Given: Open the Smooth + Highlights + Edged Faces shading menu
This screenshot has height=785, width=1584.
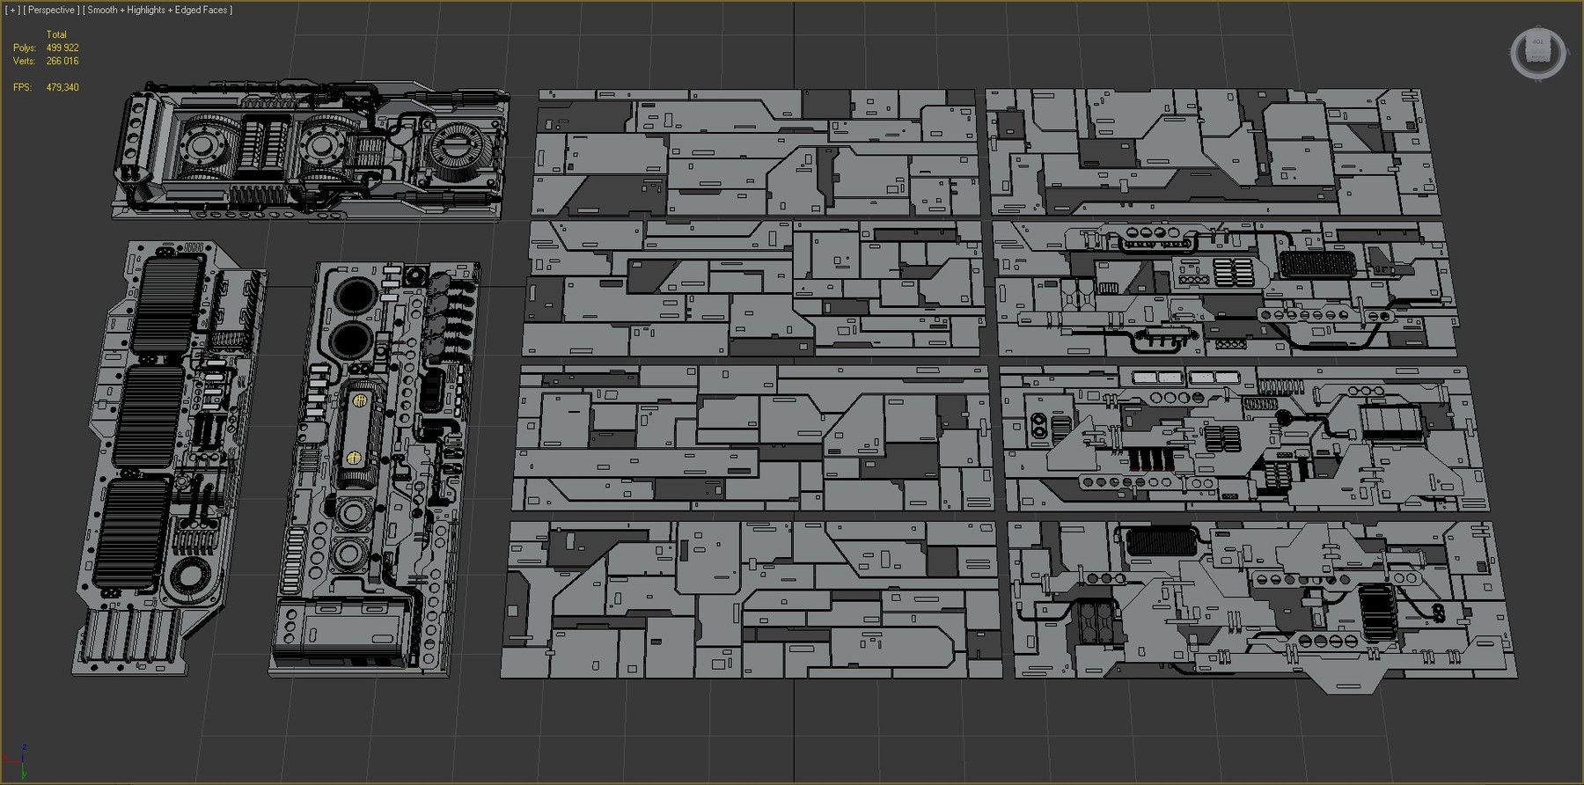Looking at the screenshot, I should point(158,10).
